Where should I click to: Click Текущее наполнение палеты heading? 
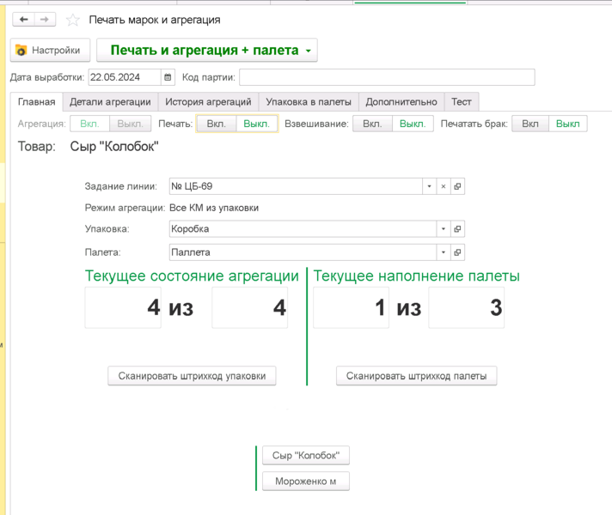coord(417,276)
